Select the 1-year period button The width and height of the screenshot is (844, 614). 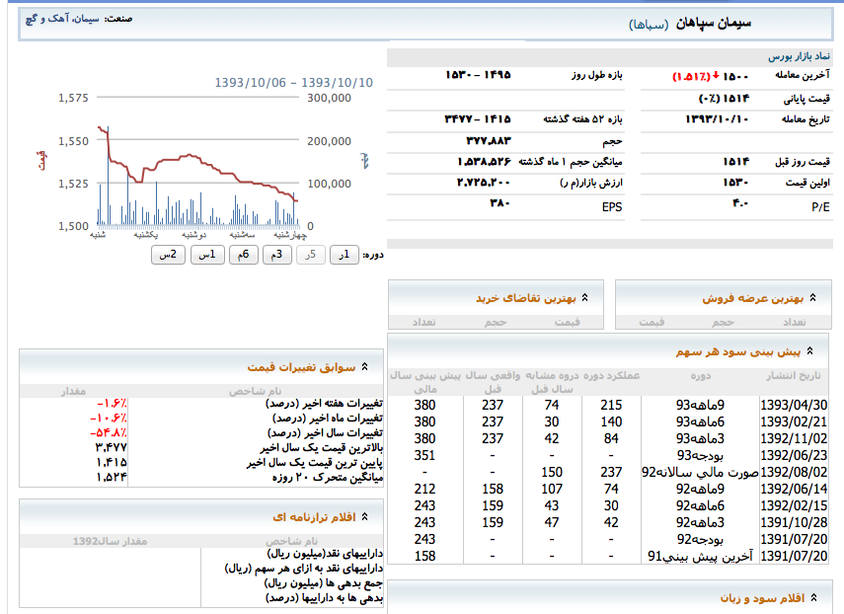pyautogui.click(x=207, y=255)
